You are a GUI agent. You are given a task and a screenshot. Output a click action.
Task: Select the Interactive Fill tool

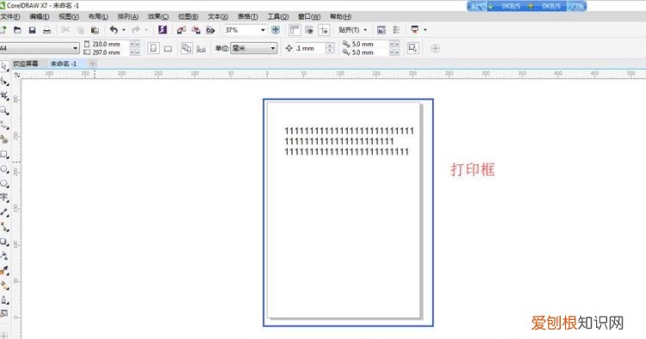4,285
